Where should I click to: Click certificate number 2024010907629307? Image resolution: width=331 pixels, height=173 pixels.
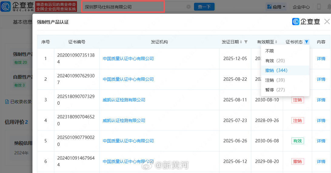pos(76,79)
